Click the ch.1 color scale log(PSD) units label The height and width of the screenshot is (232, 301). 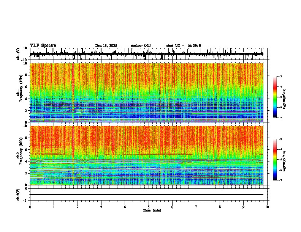click(285, 99)
